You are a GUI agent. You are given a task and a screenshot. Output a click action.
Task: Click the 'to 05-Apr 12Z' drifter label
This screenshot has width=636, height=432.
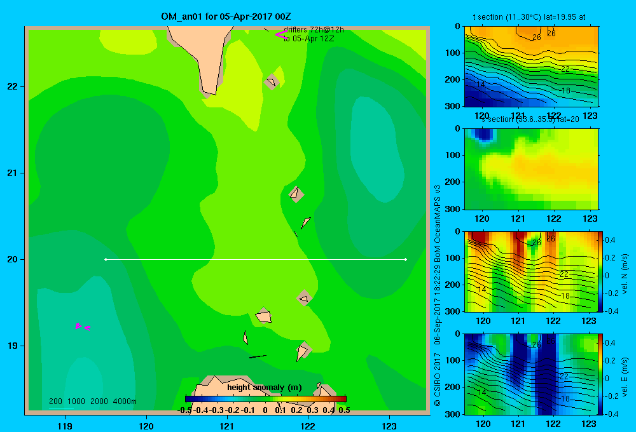pyautogui.click(x=309, y=39)
